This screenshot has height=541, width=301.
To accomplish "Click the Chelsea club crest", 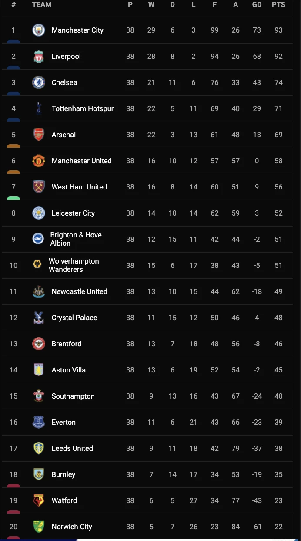I will [39, 82].
